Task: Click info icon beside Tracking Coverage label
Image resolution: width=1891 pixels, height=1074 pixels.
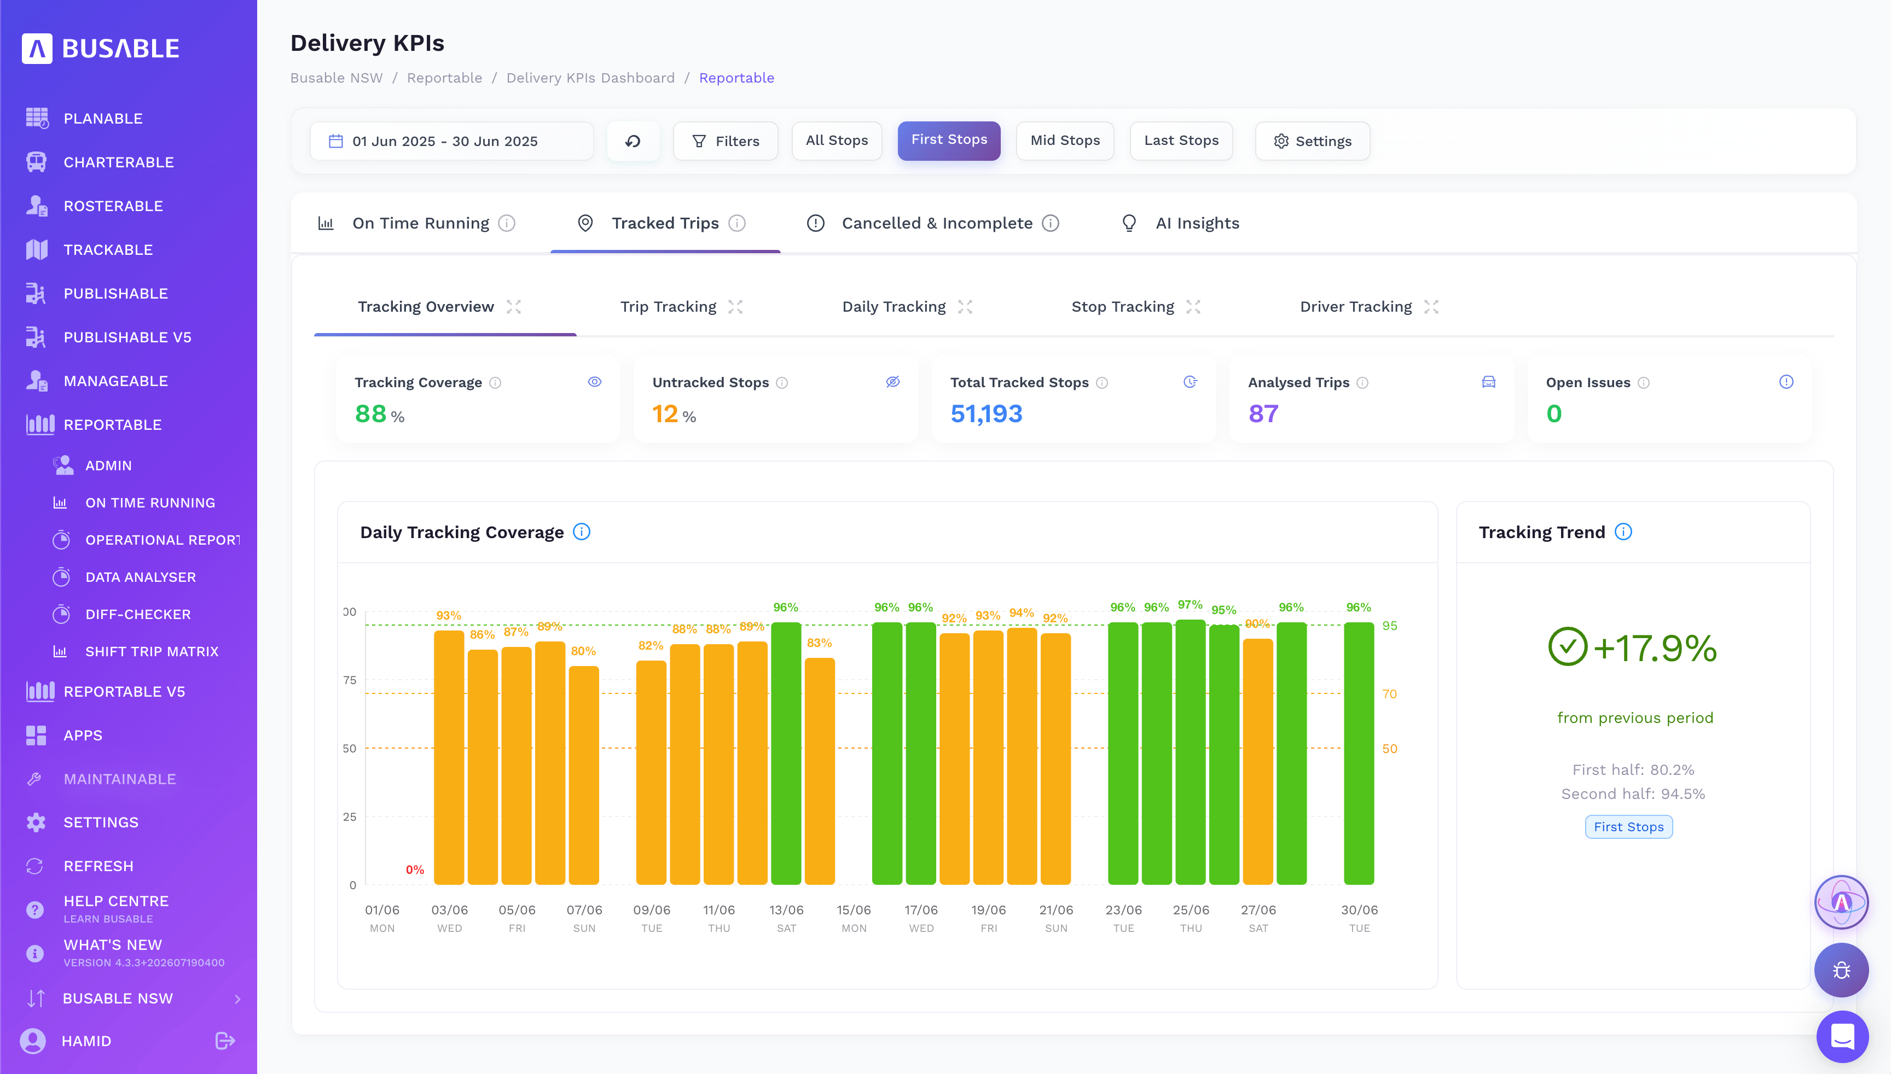Action: 495,383
